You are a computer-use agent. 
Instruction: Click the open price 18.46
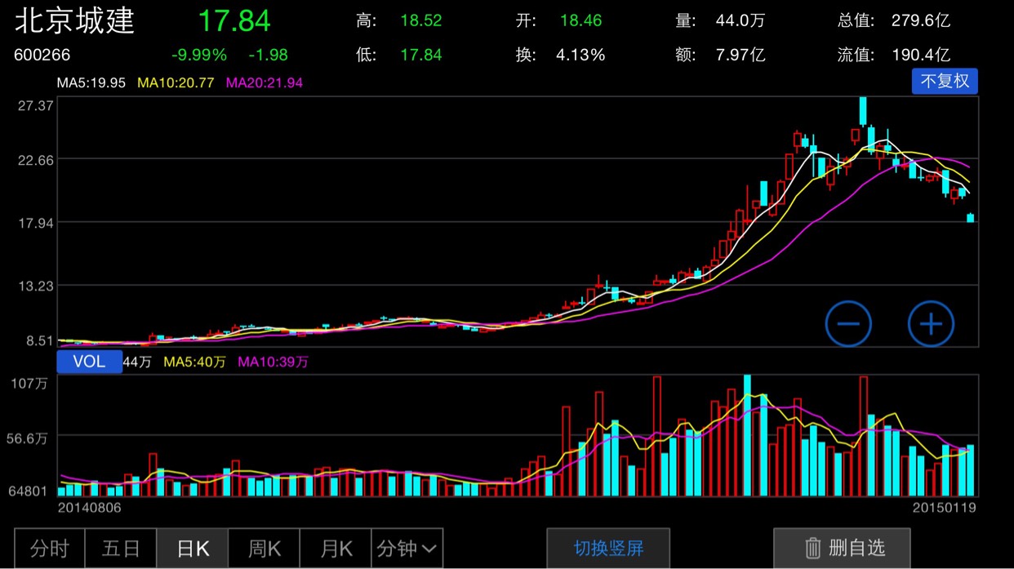[x=581, y=20]
